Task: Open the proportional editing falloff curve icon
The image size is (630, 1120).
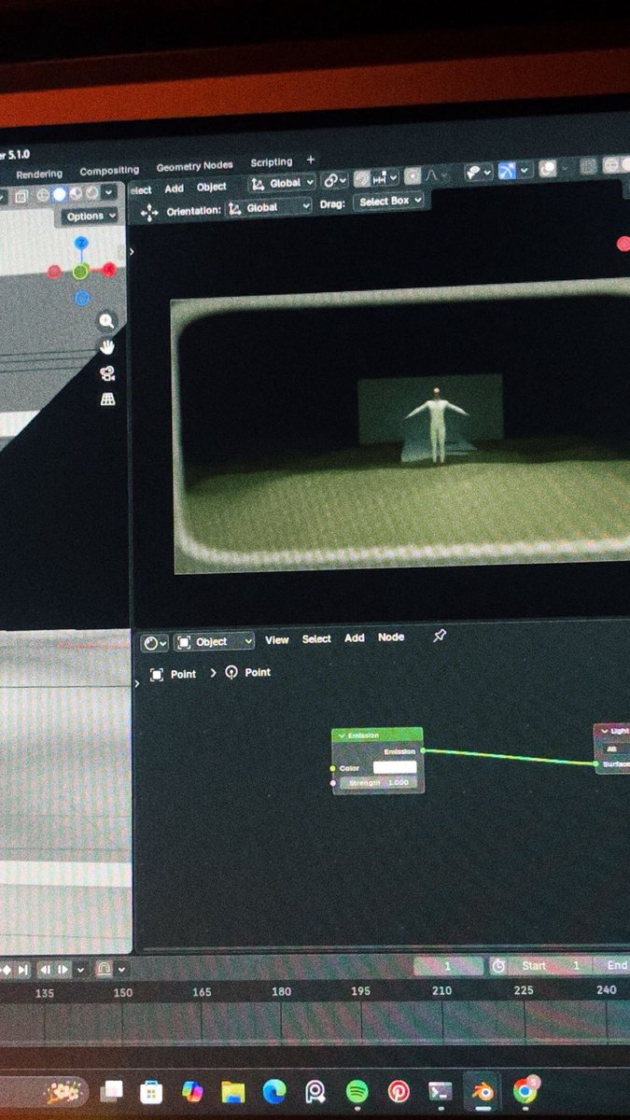Action: tap(436, 175)
